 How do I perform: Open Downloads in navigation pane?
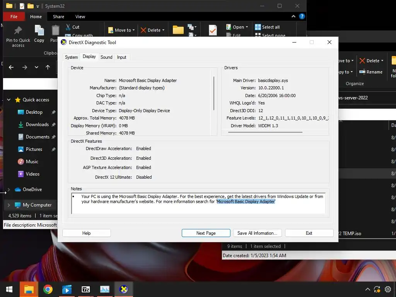pos(37,125)
